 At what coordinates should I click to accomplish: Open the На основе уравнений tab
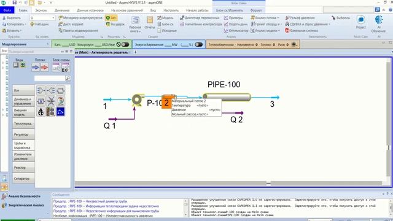tap(127, 10)
